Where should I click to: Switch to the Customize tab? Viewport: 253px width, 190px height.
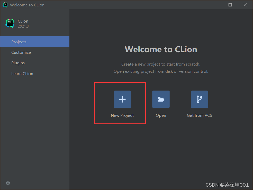[x=35, y=52]
